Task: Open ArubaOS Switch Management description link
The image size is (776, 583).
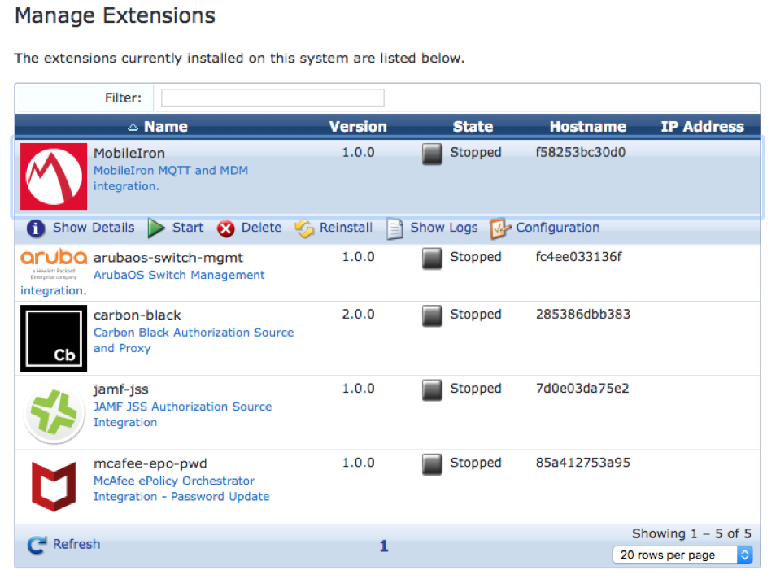Action: point(179,275)
